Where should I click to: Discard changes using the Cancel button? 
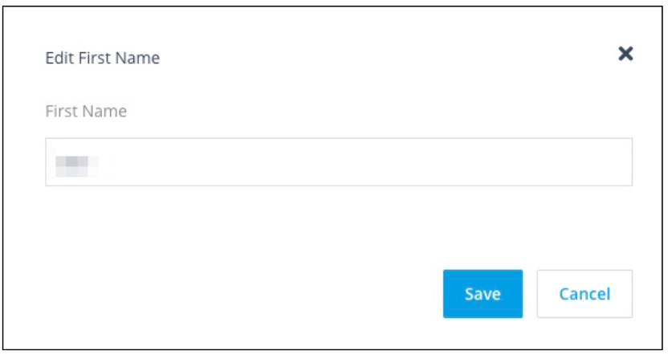[x=584, y=294]
